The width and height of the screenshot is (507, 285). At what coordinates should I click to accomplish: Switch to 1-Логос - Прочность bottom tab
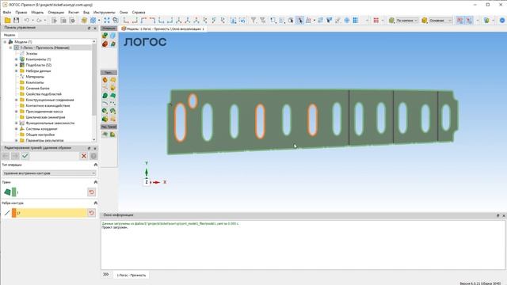coord(131,275)
